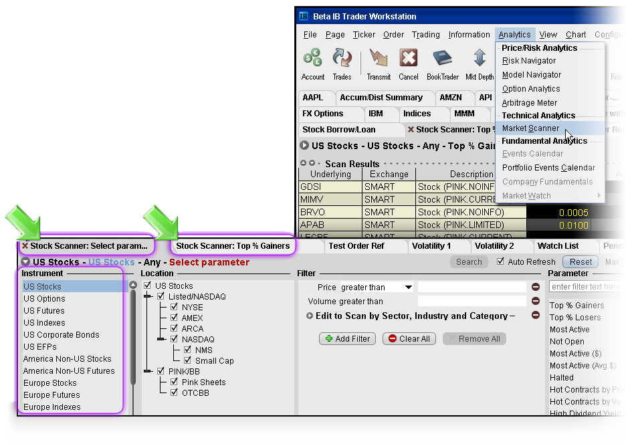Viewport: 634px width, 448px height.
Task: Uncheck the NYSE checkbox
Action: tap(175, 306)
